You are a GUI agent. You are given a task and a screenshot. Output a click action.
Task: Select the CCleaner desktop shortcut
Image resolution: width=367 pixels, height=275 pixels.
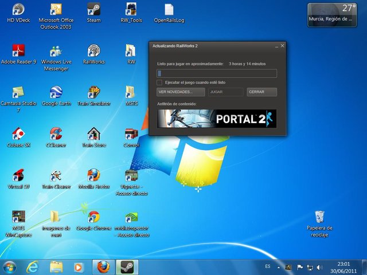[56, 135]
